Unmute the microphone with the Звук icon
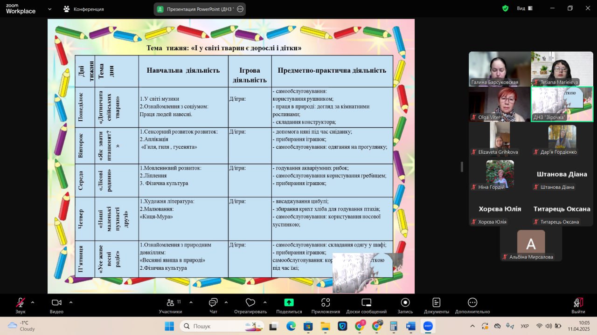The image size is (597, 335). (x=21, y=305)
